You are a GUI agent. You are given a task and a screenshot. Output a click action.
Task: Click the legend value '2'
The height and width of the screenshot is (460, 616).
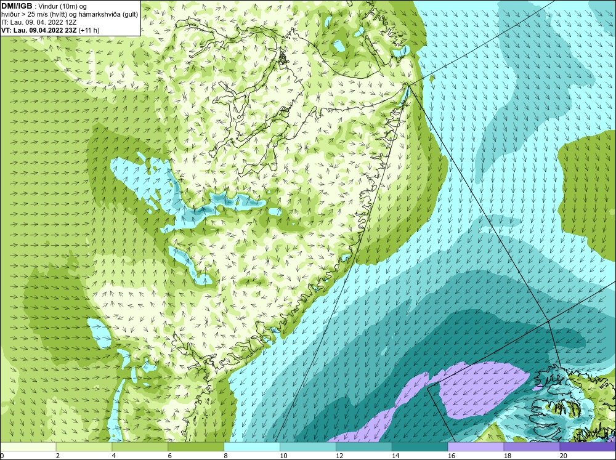coord(58,456)
